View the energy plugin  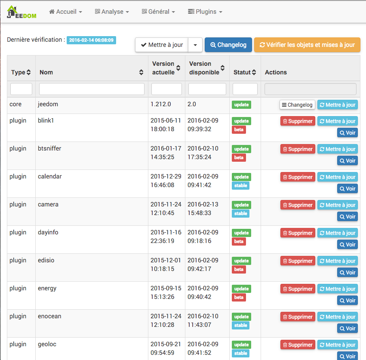coord(348,300)
